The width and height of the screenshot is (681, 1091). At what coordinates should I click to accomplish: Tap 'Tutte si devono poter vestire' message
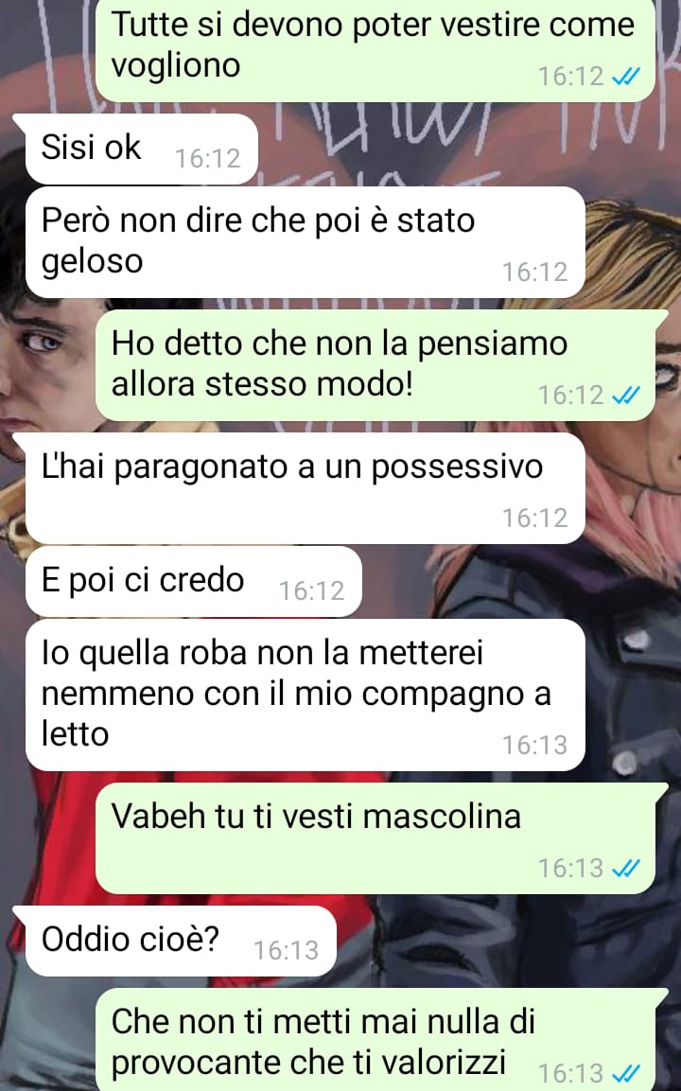pos(375,50)
